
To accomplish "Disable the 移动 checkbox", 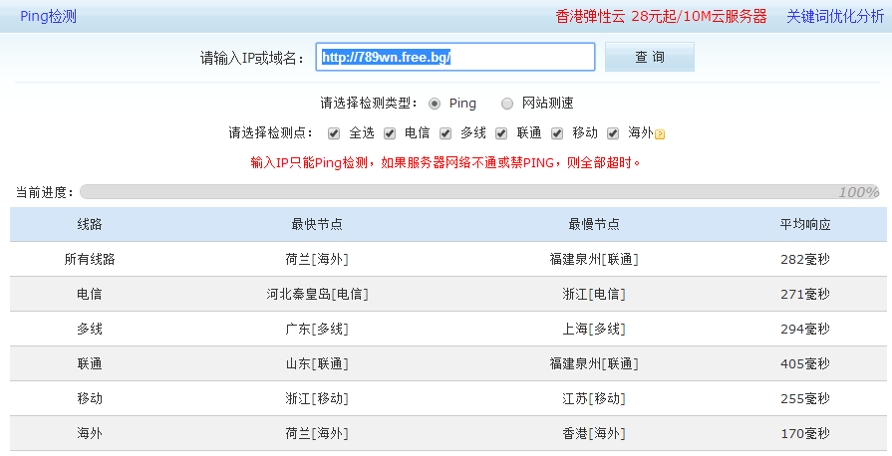I will [x=557, y=133].
